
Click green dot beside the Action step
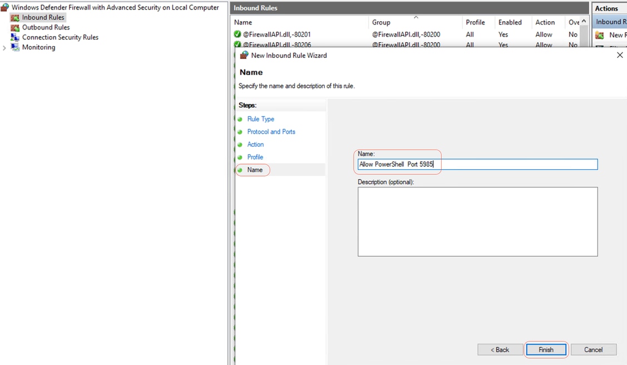click(240, 145)
